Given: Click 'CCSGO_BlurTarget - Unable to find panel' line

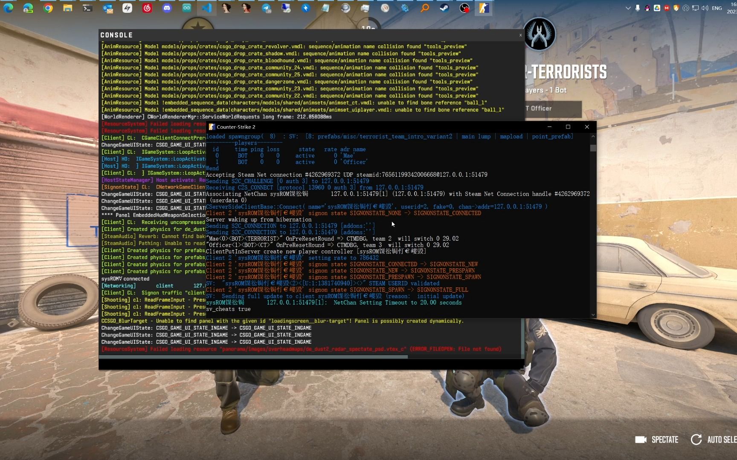Looking at the screenshot, I should (282, 321).
